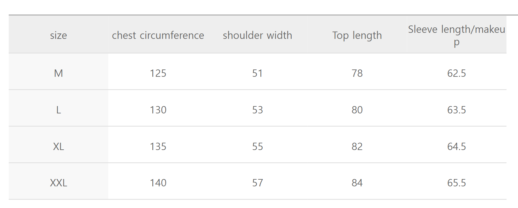Click the 'size' column header

point(58,35)
